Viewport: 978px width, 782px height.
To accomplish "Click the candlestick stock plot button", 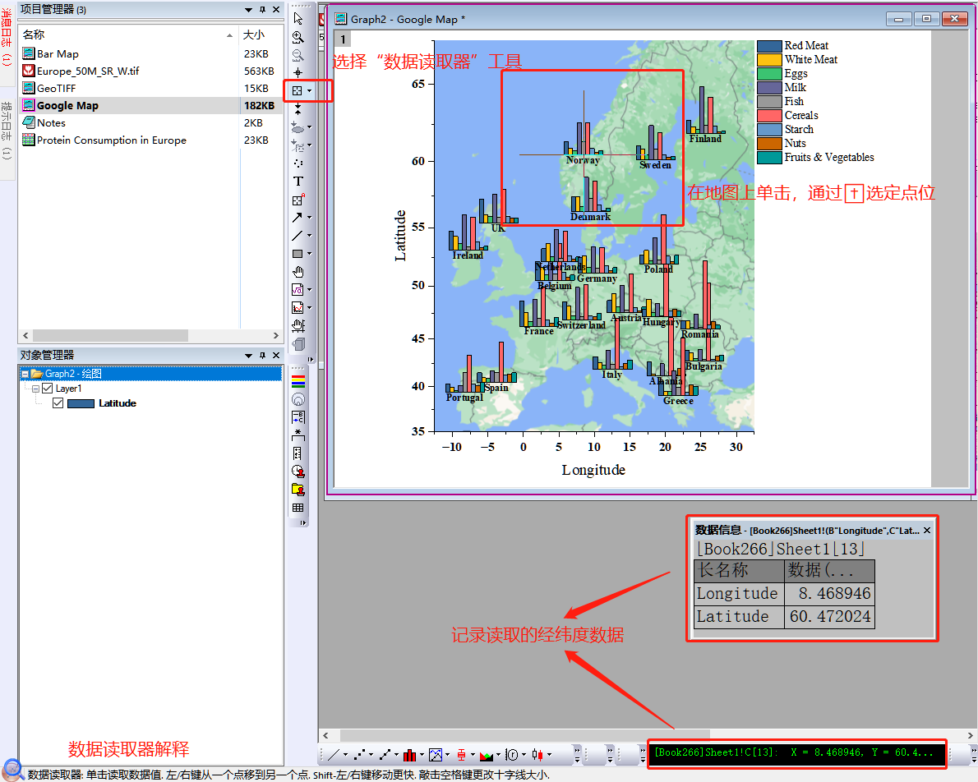I will click(537, 755).
